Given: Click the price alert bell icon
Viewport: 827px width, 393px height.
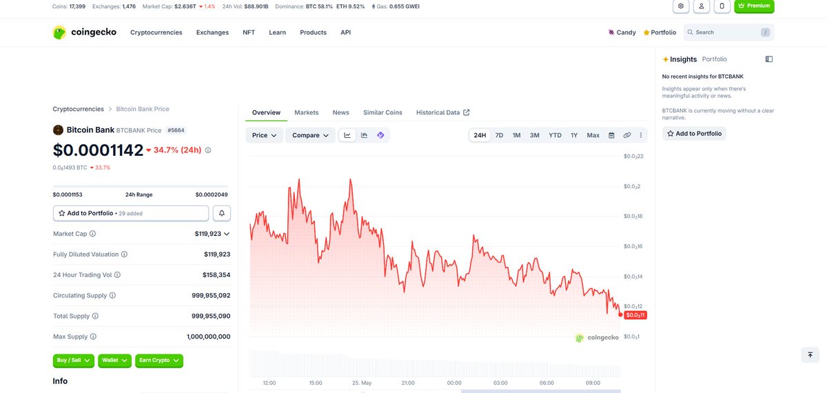Looking at the screenshot, I should tap(222, 214).
